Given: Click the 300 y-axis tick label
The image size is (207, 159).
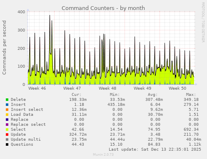Looking at the screenshot, I should (21, 30).
